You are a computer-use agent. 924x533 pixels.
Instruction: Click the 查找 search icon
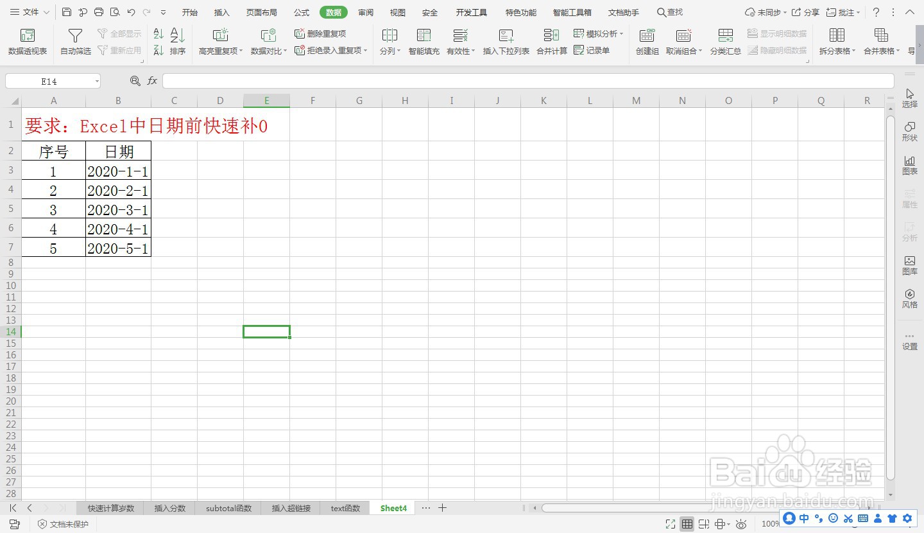670,12
